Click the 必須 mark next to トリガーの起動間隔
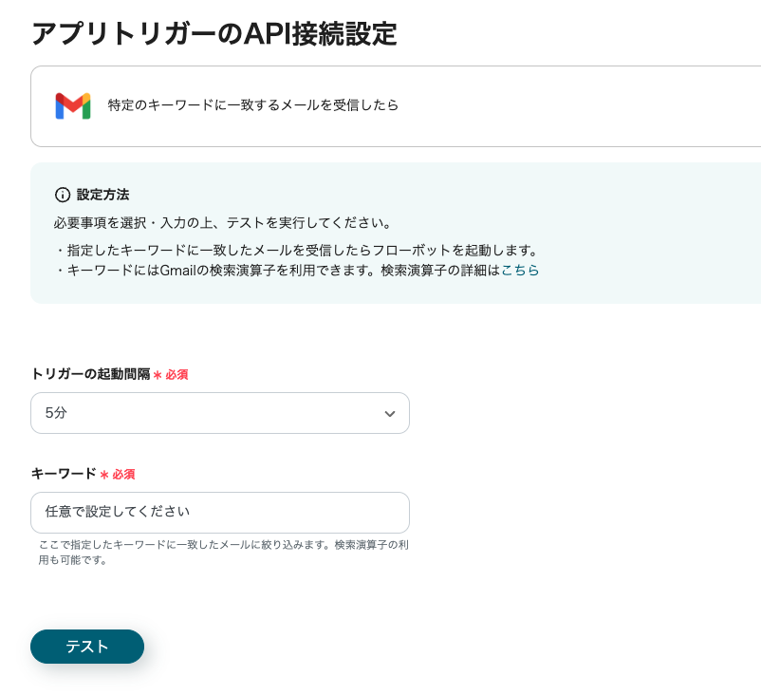761x695 pixels. point(176,375)
